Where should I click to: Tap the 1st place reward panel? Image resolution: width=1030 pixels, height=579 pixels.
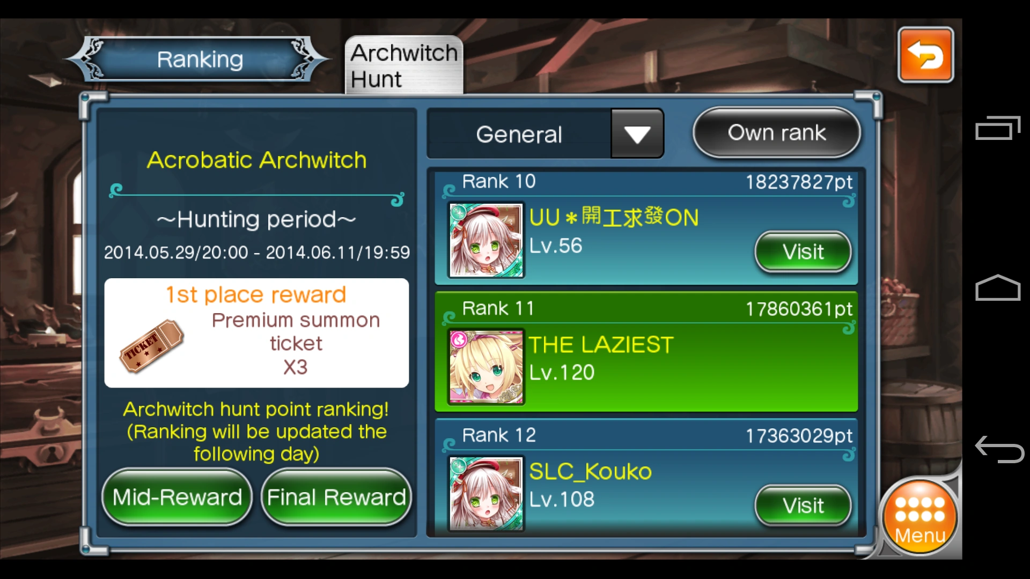[x=256, y=332]
